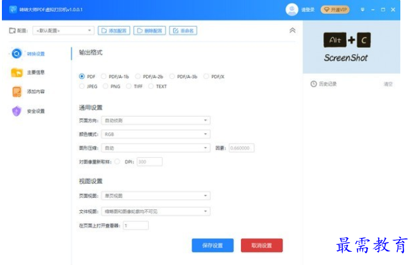Screen dimensions: 413x265
Task: Click the DPI 300 input field
Action: 149,162
